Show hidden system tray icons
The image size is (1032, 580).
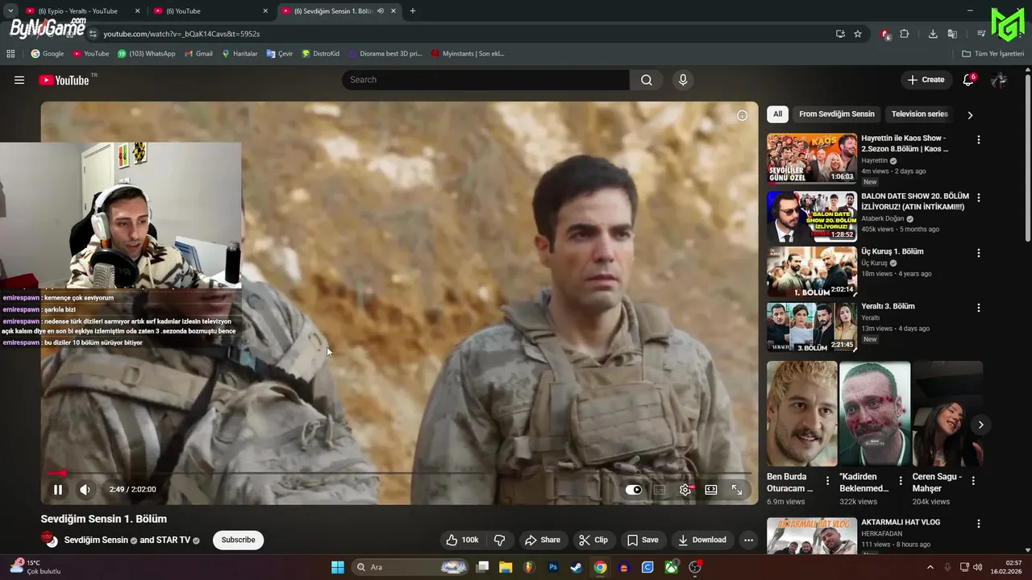(x=930, y=567)
